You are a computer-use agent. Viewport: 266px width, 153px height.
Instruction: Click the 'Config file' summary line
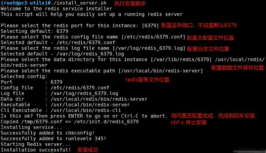click(55, 88)
